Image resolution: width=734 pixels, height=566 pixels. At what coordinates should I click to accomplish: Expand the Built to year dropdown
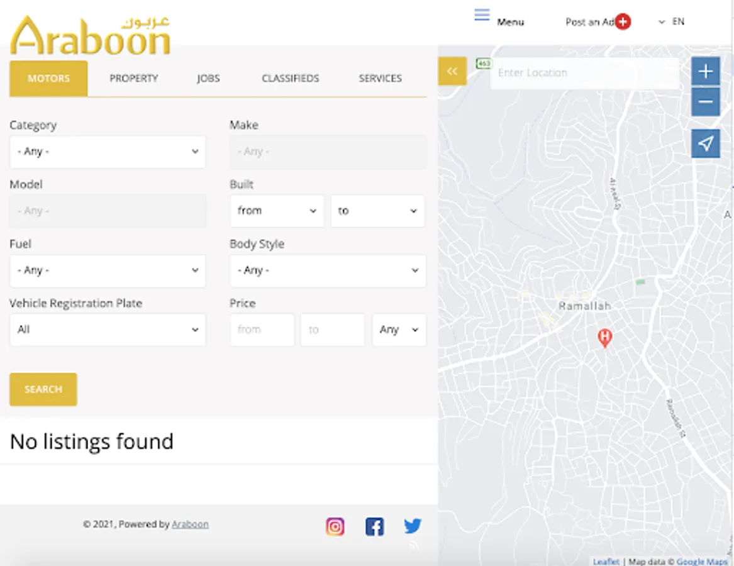(x=378, y=211)
